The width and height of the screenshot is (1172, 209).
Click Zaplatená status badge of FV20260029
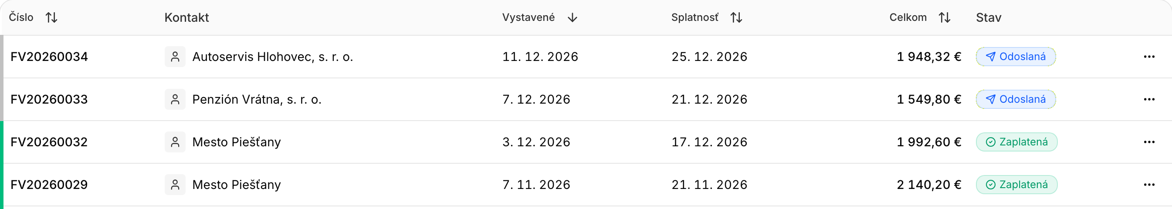[1016, 185]
